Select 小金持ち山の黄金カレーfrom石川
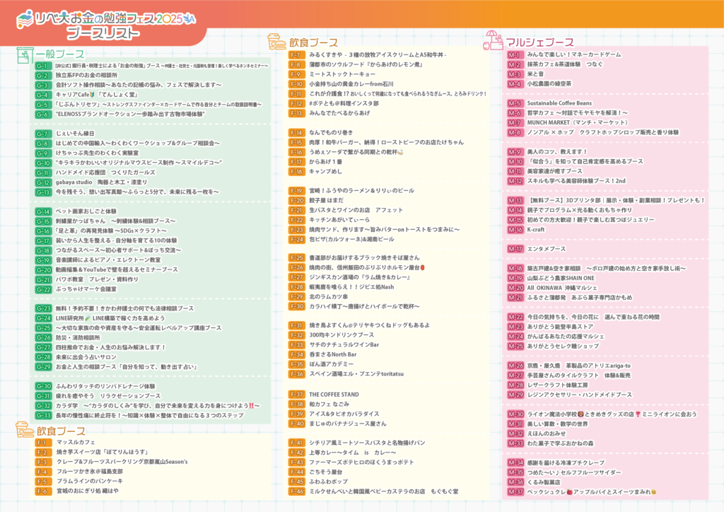 click(341, 84)
